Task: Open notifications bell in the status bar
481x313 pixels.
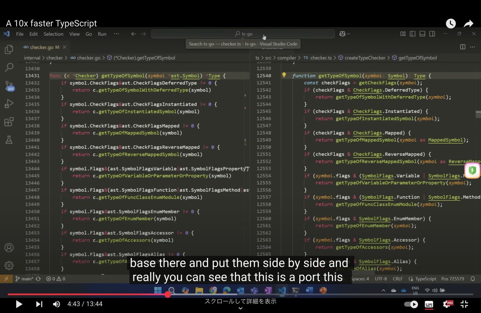Action: (x=473, y=278)
